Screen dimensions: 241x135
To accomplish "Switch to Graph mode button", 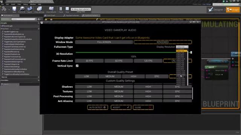I will coord(233,10).
